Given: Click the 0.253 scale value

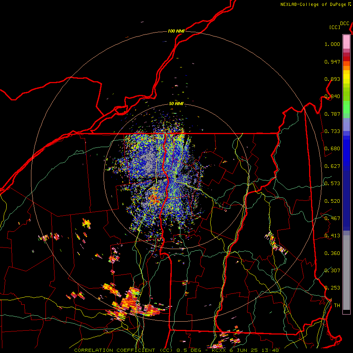Looking at the screenshot, I should [x=332, y=288].
